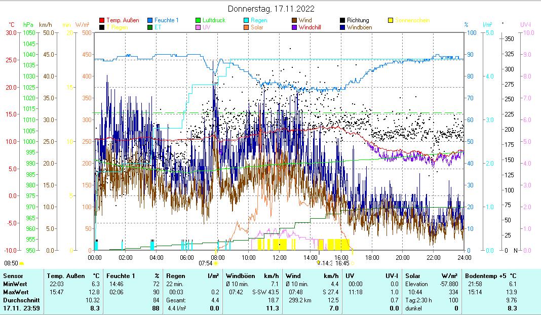Click the sunrise sun icon at 07:54
Viewport: 541px width, 315px height.
point(216,263)
